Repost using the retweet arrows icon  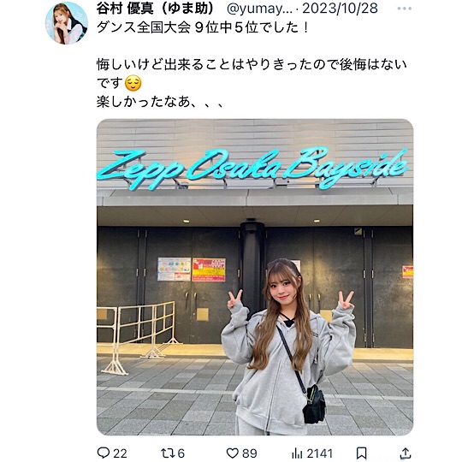pyautogui.click(x=167, y=453)
